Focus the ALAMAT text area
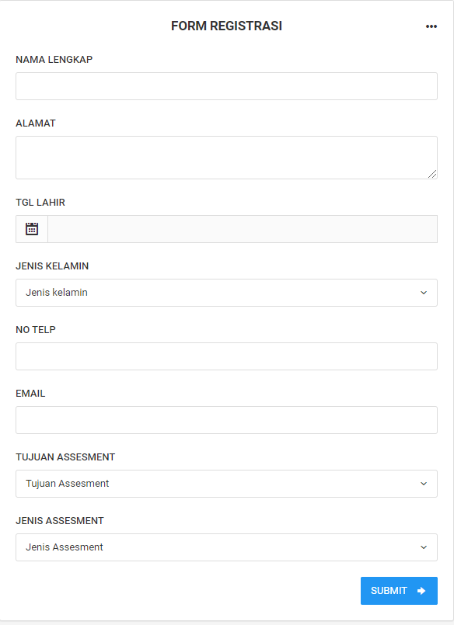The image size is (454, 625). [x=226, y=157]
